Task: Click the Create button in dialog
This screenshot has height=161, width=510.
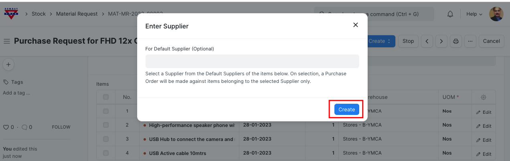Action: pos(346,109)
